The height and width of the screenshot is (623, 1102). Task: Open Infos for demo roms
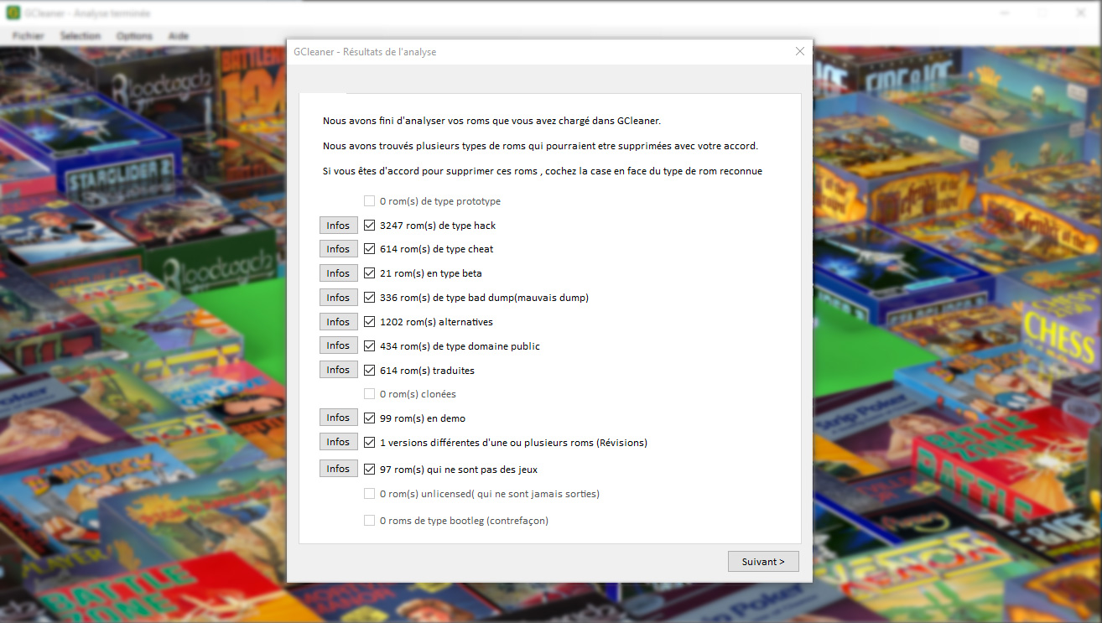(339, 418)
